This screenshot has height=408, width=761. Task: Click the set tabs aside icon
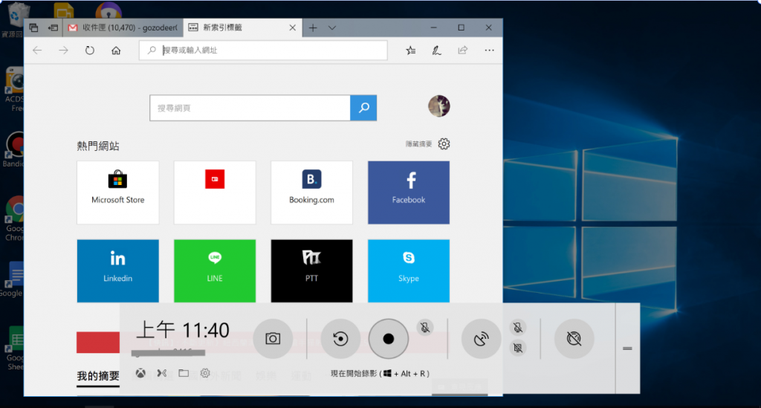(x=53, y=27)
